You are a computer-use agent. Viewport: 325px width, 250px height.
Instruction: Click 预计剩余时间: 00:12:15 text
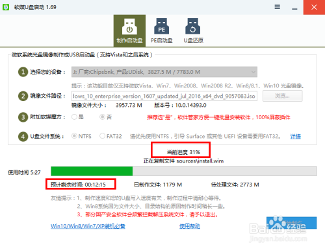tap(78, 185)
